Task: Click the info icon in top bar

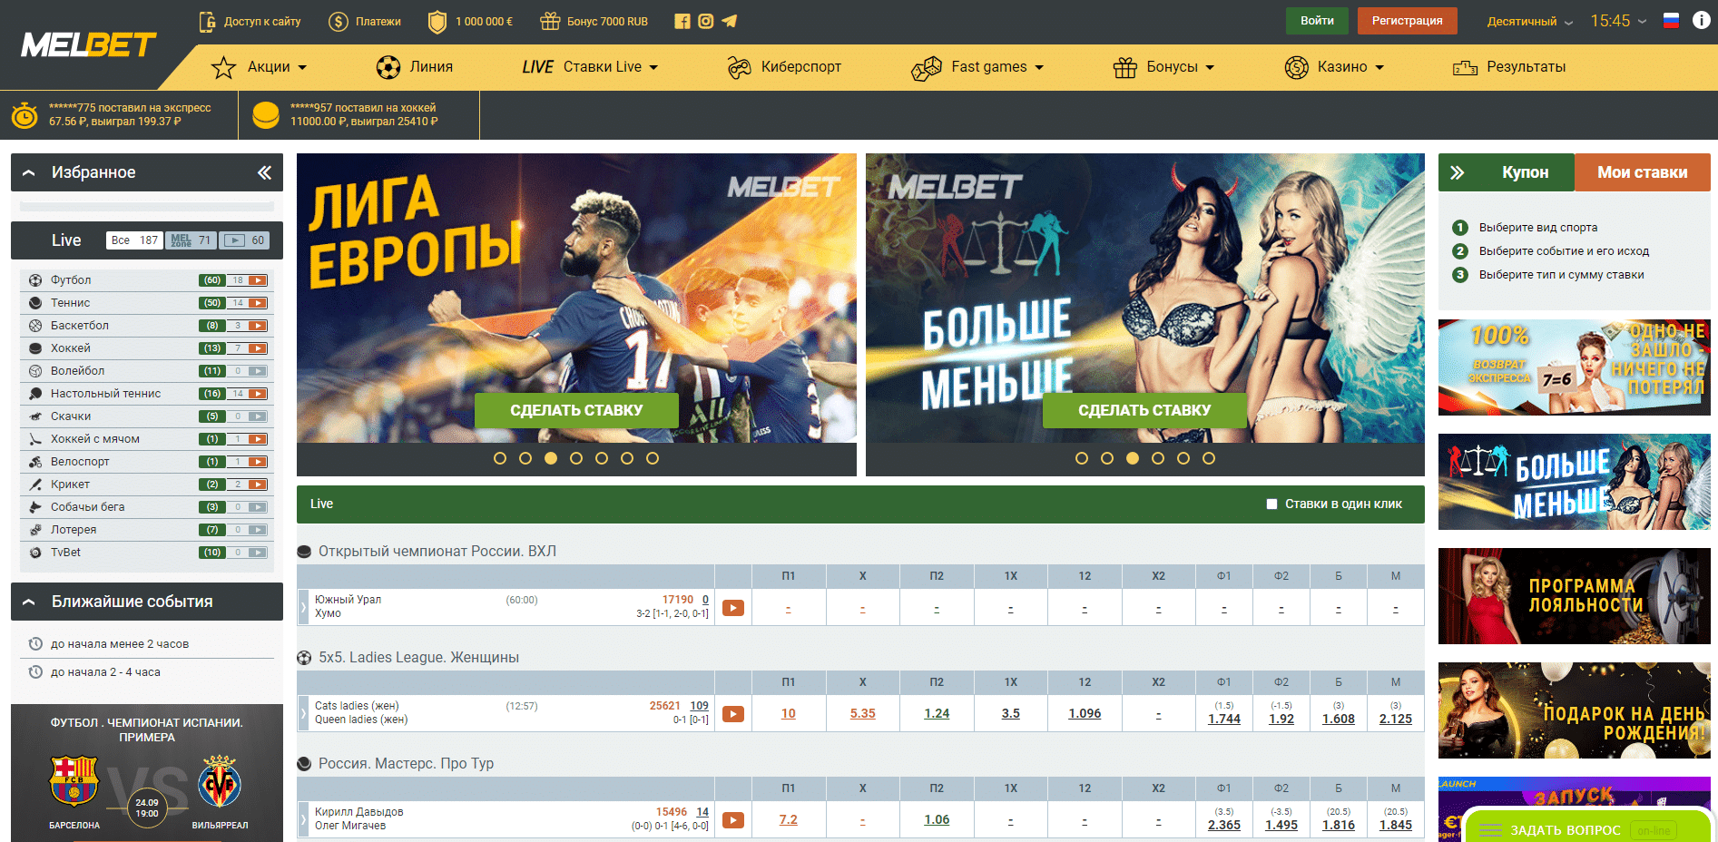Action: point(1701,21)
